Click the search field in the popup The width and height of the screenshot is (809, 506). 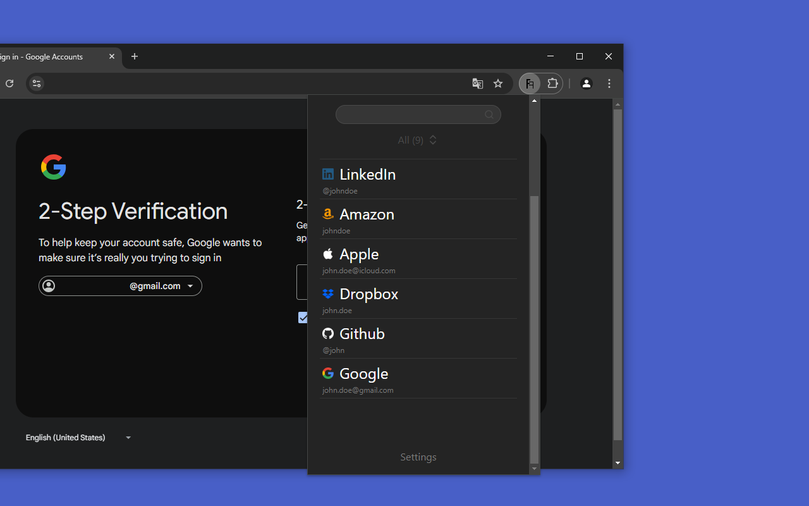418,114
